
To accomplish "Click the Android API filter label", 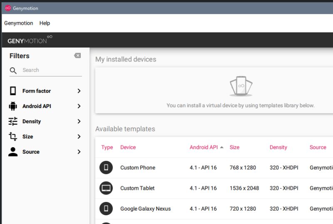I will coord(37,106).
